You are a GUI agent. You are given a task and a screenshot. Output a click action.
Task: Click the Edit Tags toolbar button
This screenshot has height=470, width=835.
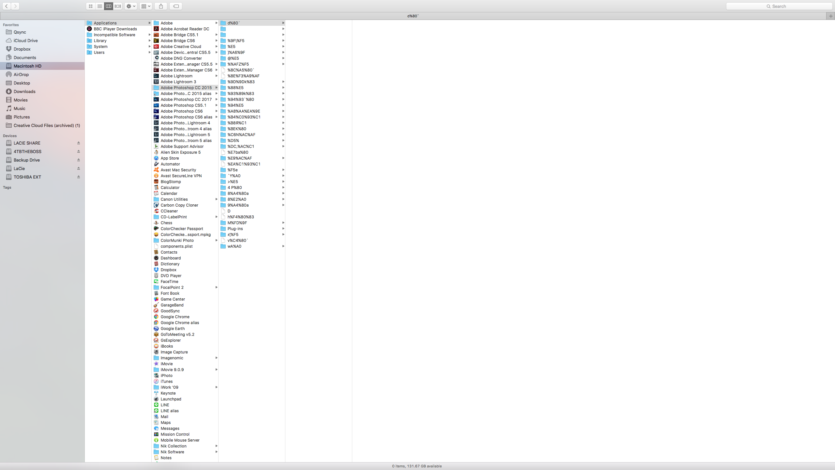pos(176,6)
